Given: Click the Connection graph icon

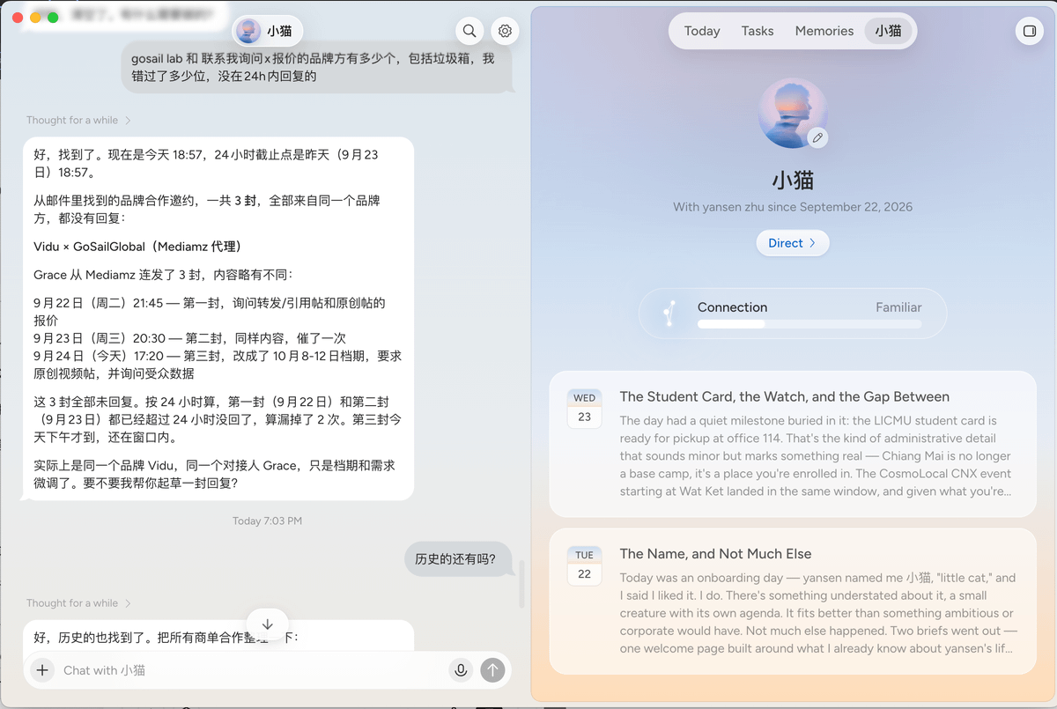Looking at the screenshot, I should point(669,314).
